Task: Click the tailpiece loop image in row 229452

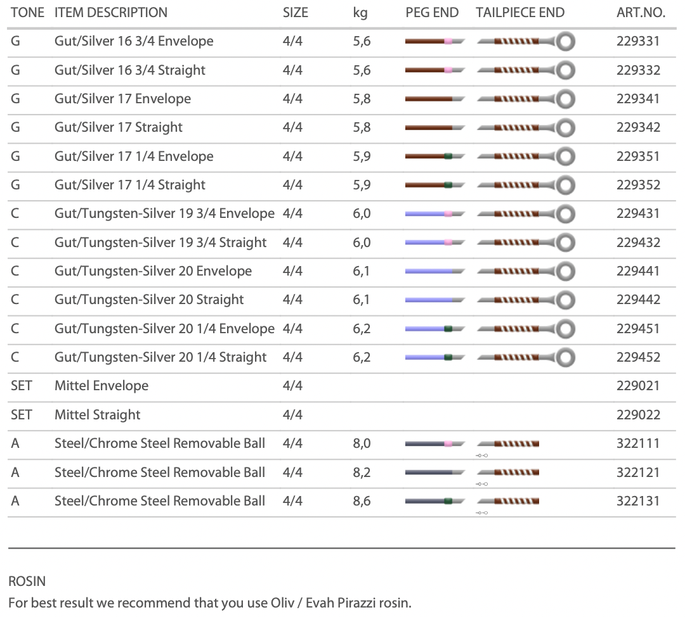Action: [526, 358]
